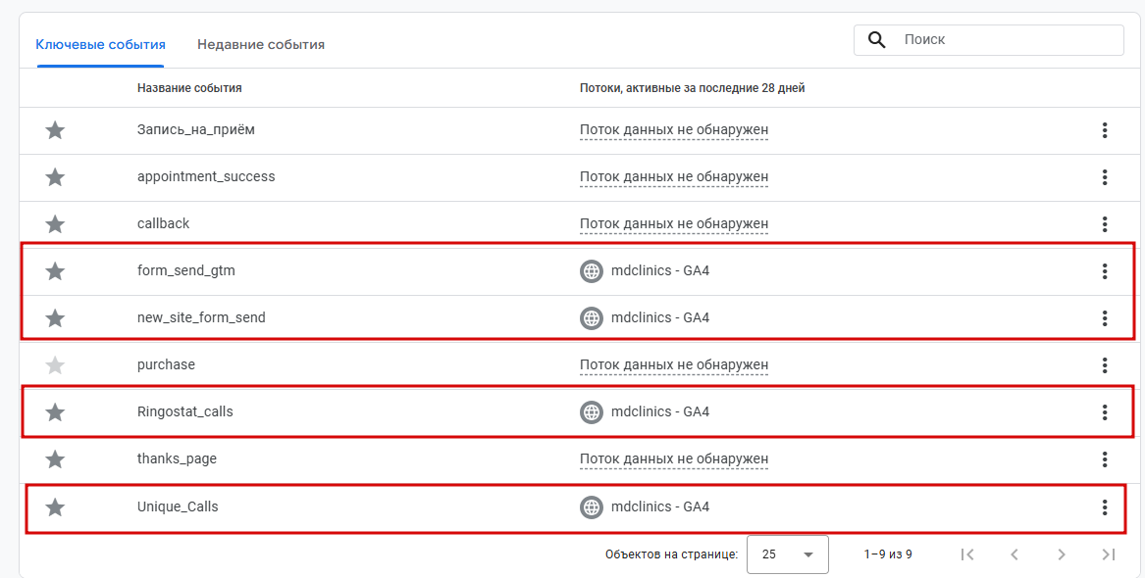Click globe icon next to new_site_form_send stream

tap(591, 318)
